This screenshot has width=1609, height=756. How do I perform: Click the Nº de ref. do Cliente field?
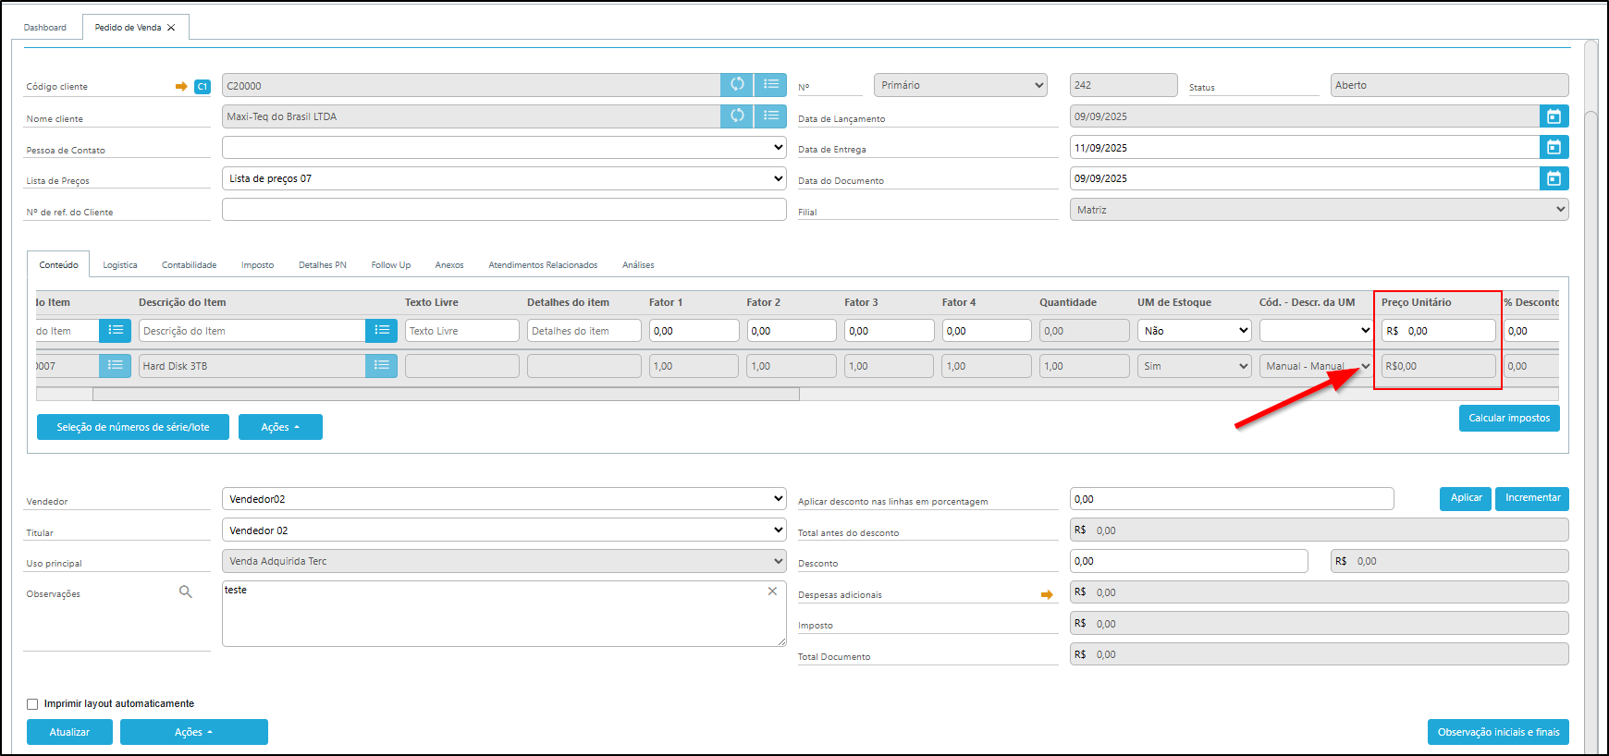pos(504,210)
